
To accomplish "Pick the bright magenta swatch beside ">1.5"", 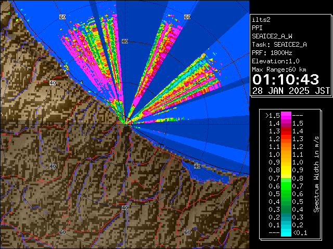I will 286,116.
